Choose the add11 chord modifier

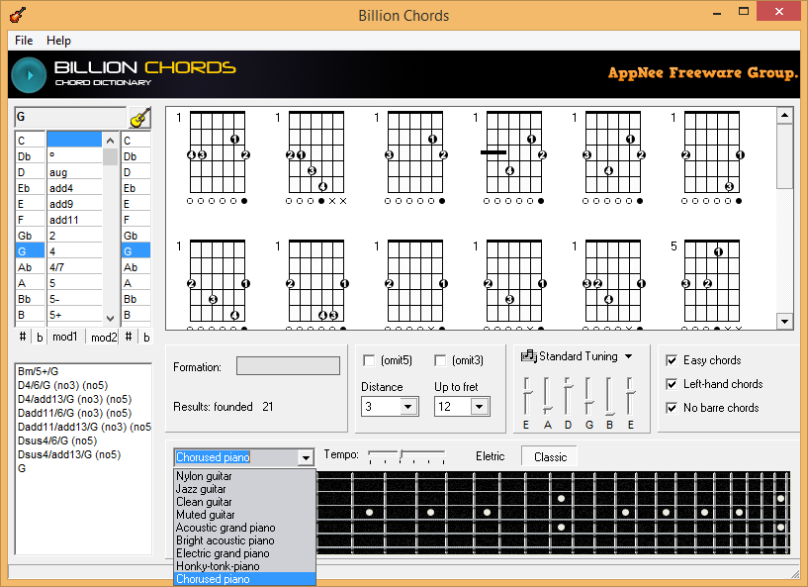(74, 220)
